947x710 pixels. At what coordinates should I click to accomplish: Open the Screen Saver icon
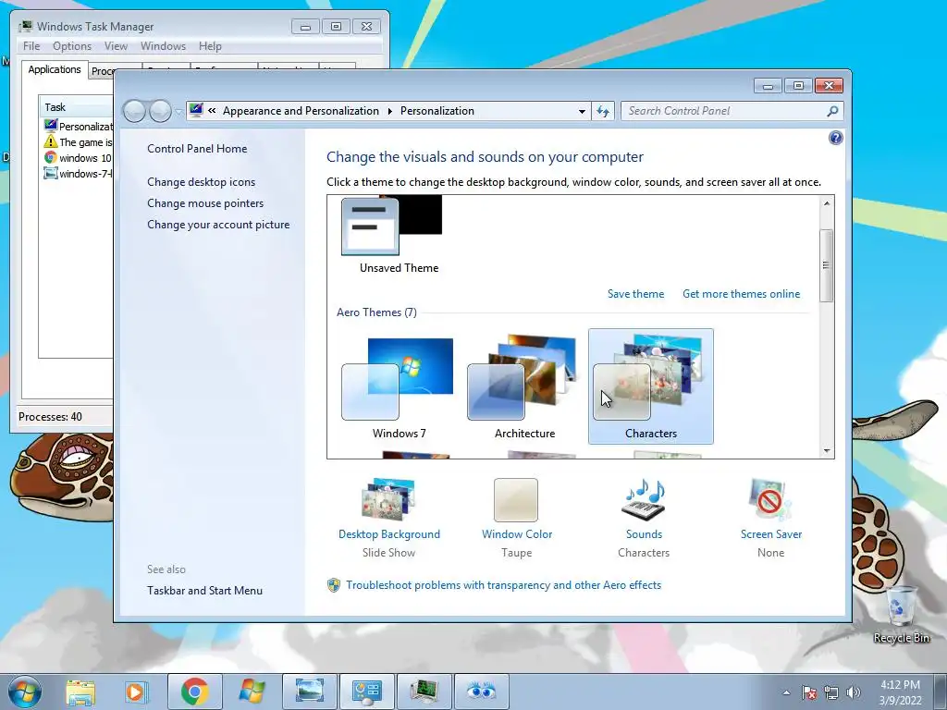(770, 500)
